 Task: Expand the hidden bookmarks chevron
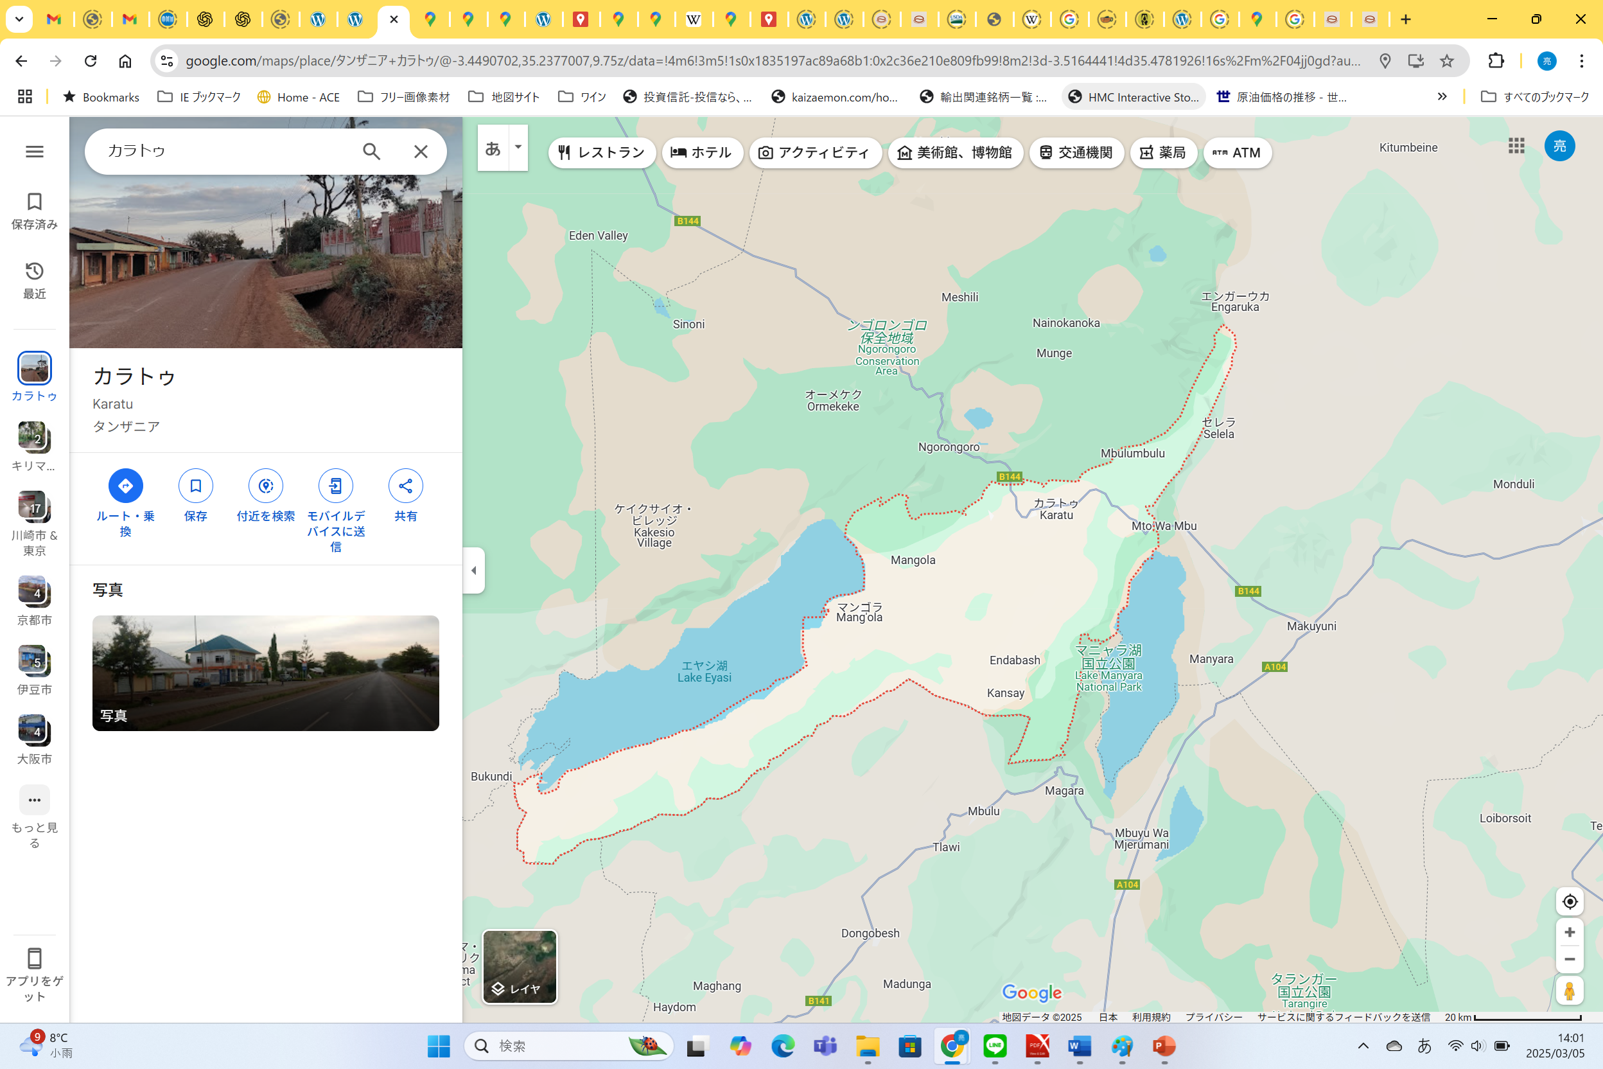[1441, 97]
